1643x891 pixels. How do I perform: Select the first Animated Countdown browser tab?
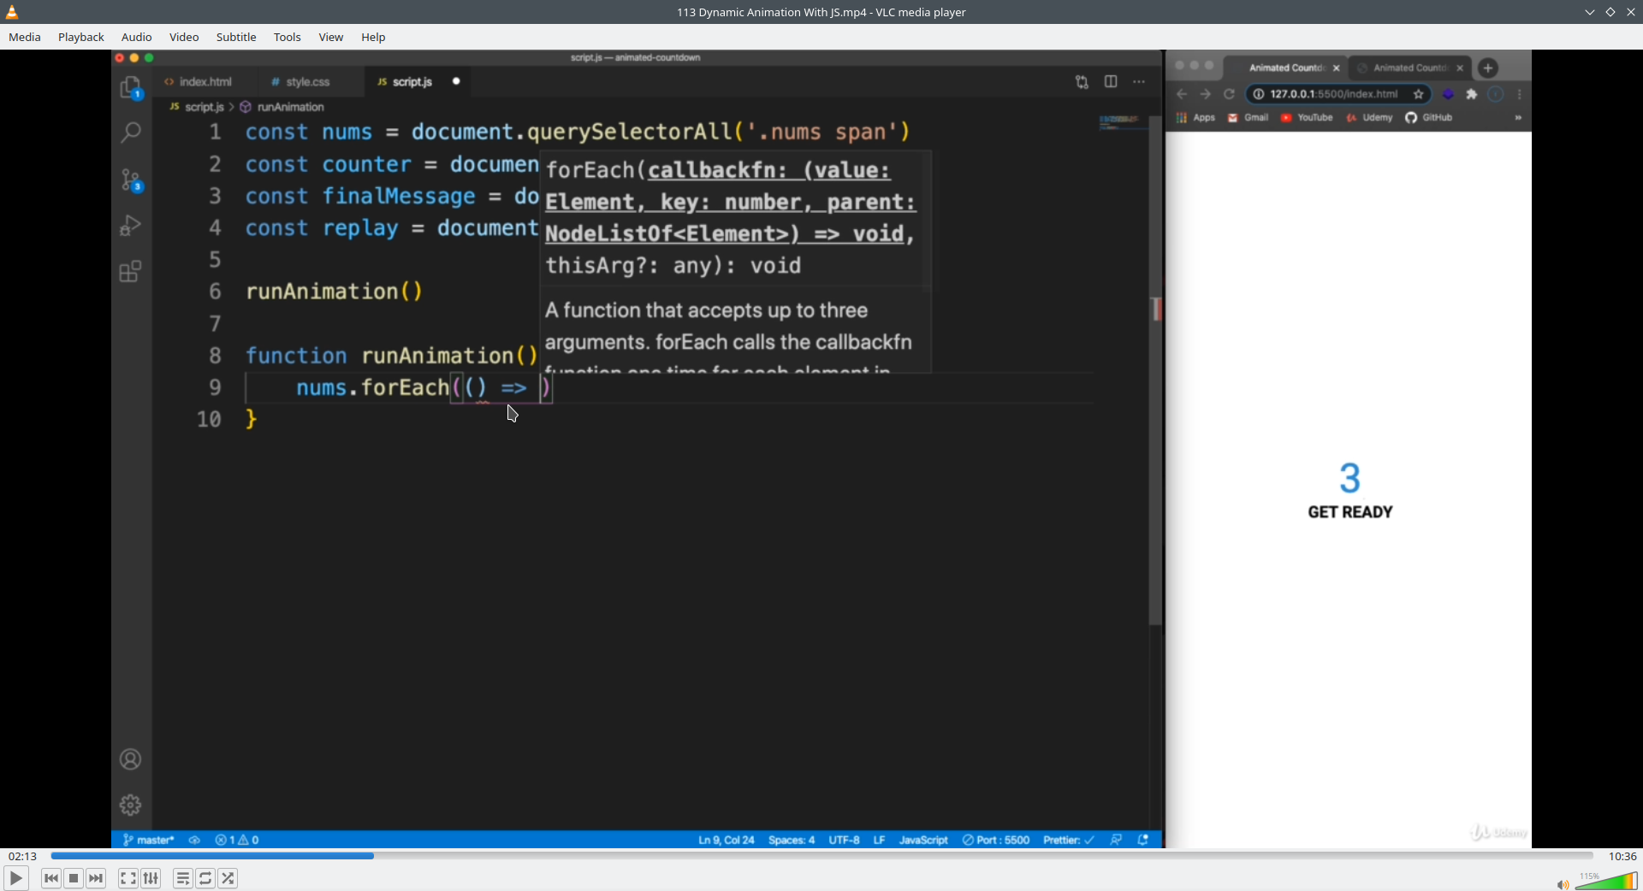1286,68
